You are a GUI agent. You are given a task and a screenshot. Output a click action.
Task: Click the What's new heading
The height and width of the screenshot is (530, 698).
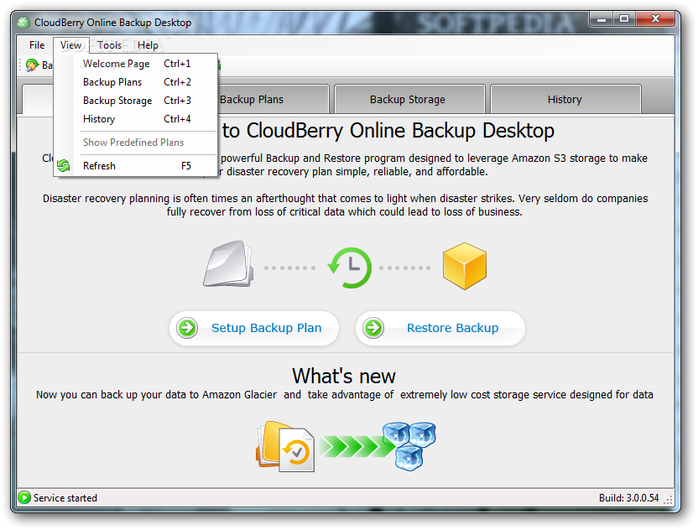344,376
